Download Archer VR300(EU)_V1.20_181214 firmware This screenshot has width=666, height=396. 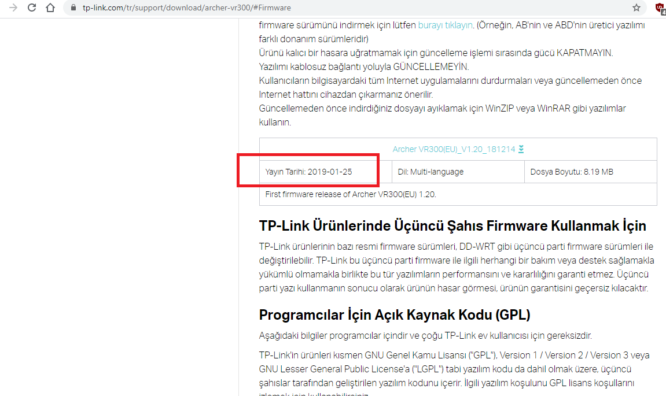454,149
